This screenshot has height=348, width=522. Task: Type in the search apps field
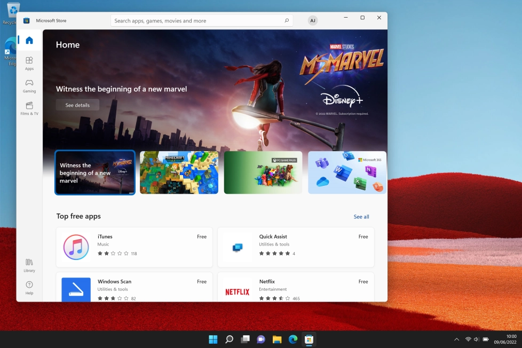click(x=197, y=21)
